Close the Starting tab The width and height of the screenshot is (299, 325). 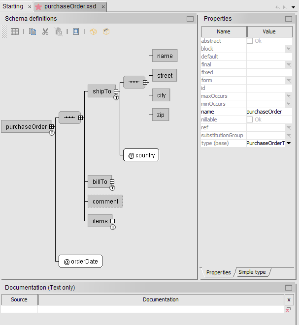point(30,6)
